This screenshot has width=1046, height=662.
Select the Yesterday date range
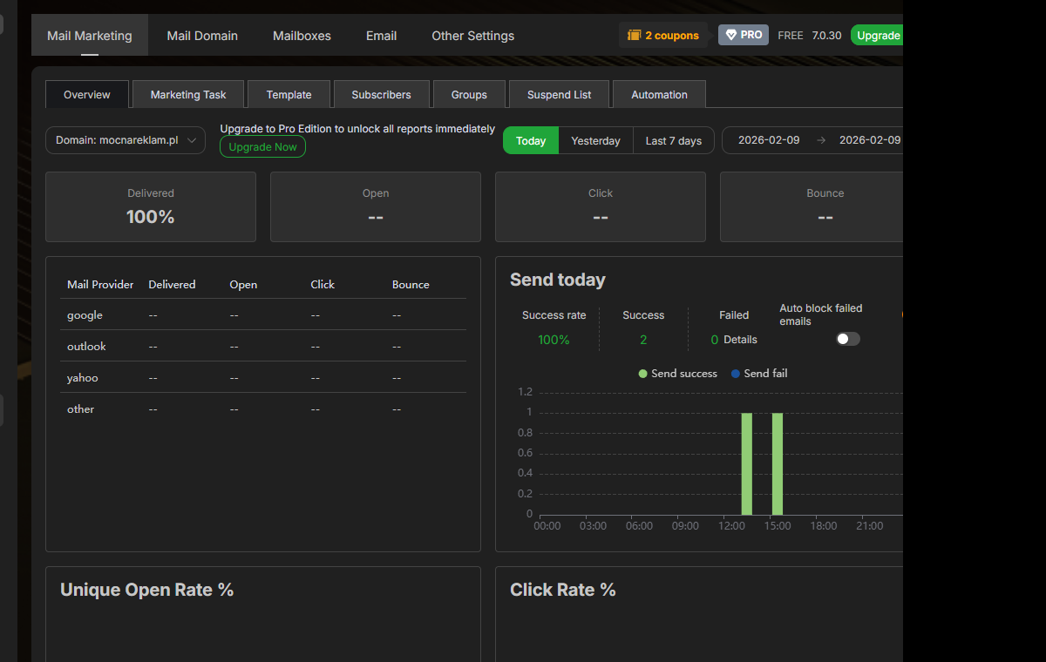[x=596, y=140]
